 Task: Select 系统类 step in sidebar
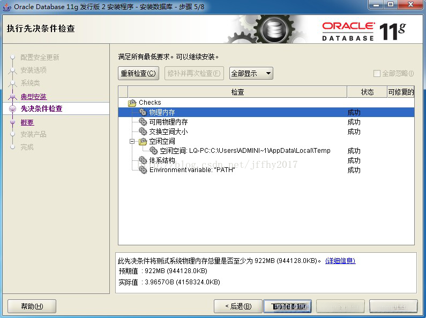tap(30, 83)
